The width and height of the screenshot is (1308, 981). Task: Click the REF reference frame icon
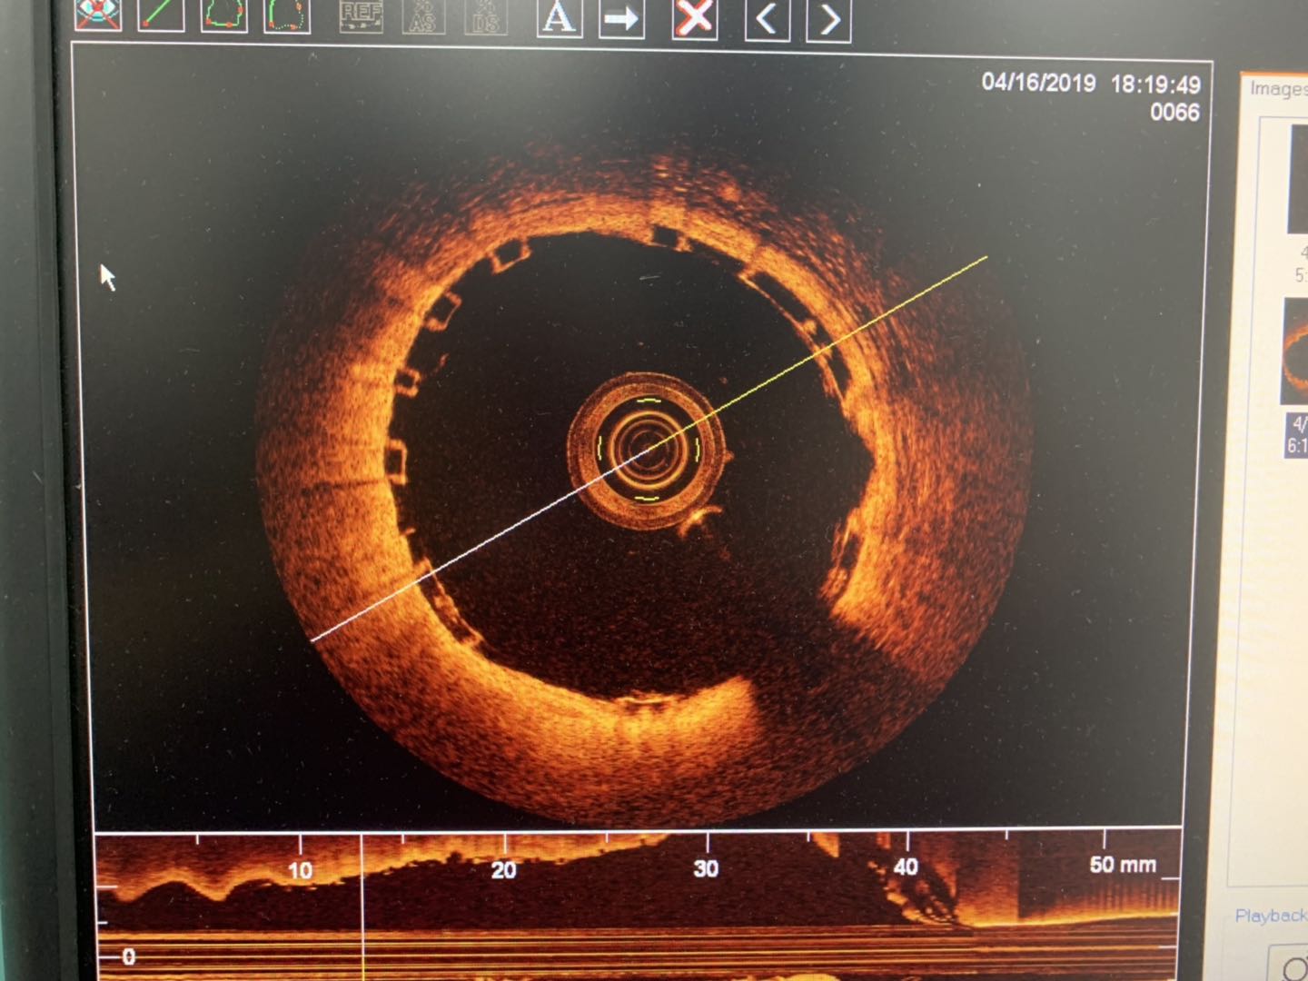pyautogui.click(x=361, y=15)
